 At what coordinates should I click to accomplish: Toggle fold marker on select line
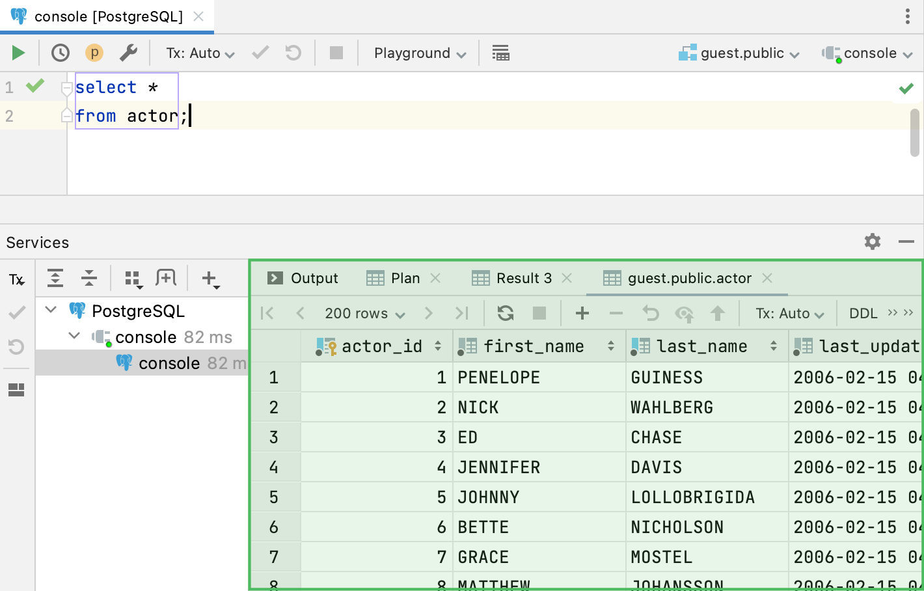pyautogui.click(x=66, y=87)
